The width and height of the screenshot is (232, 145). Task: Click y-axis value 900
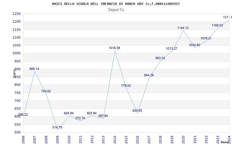(x=17, y=69)
